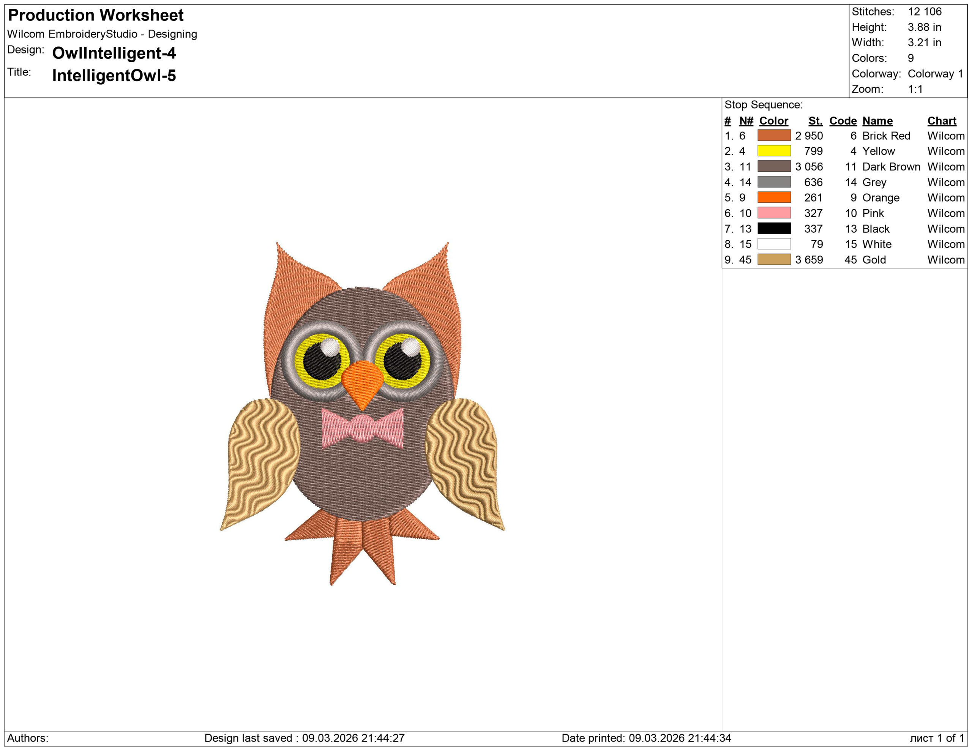Screen dimensions: 972x748
Task: Click the Pink color swatch
Action: coord(774,213)
